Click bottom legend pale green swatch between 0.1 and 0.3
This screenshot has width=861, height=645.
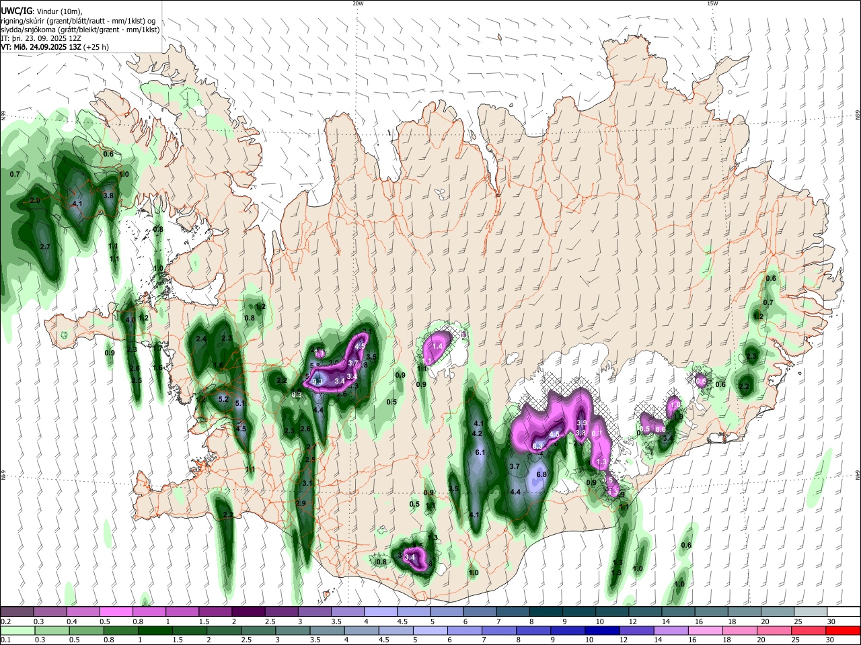[17, 630]
